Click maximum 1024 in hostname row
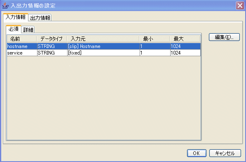 click(185, 46)
